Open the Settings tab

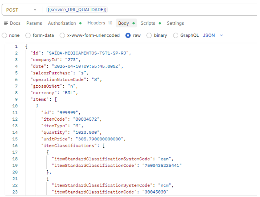(x=175, y=23)
